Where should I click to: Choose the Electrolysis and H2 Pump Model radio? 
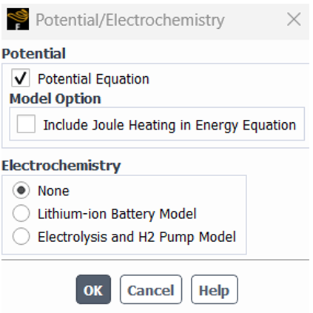tap(21, 236)
